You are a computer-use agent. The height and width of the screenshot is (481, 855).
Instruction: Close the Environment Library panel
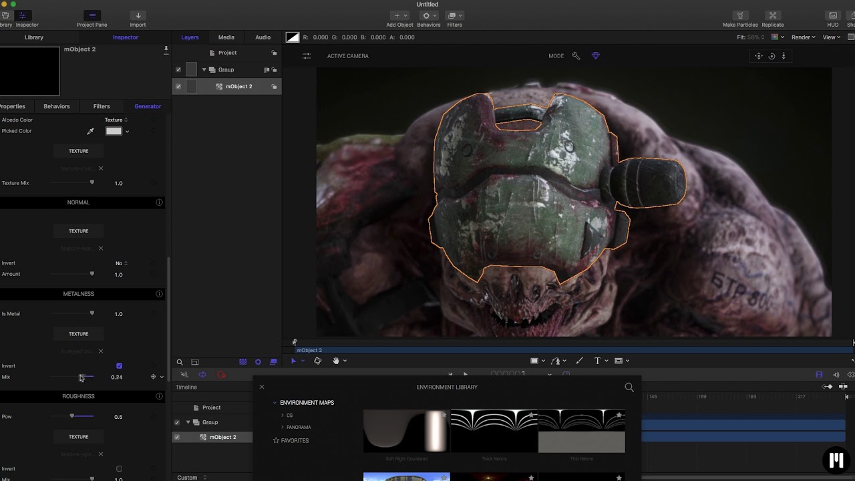point(262,387)
